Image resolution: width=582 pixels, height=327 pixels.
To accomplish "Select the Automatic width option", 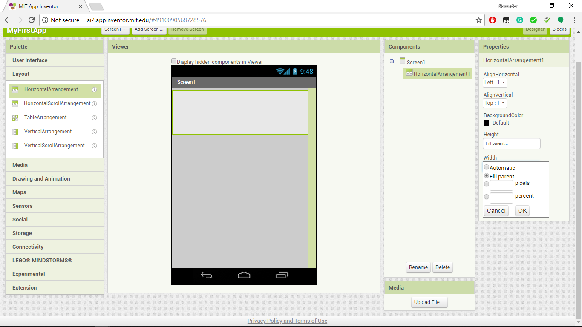I will [x=487, y=167].
